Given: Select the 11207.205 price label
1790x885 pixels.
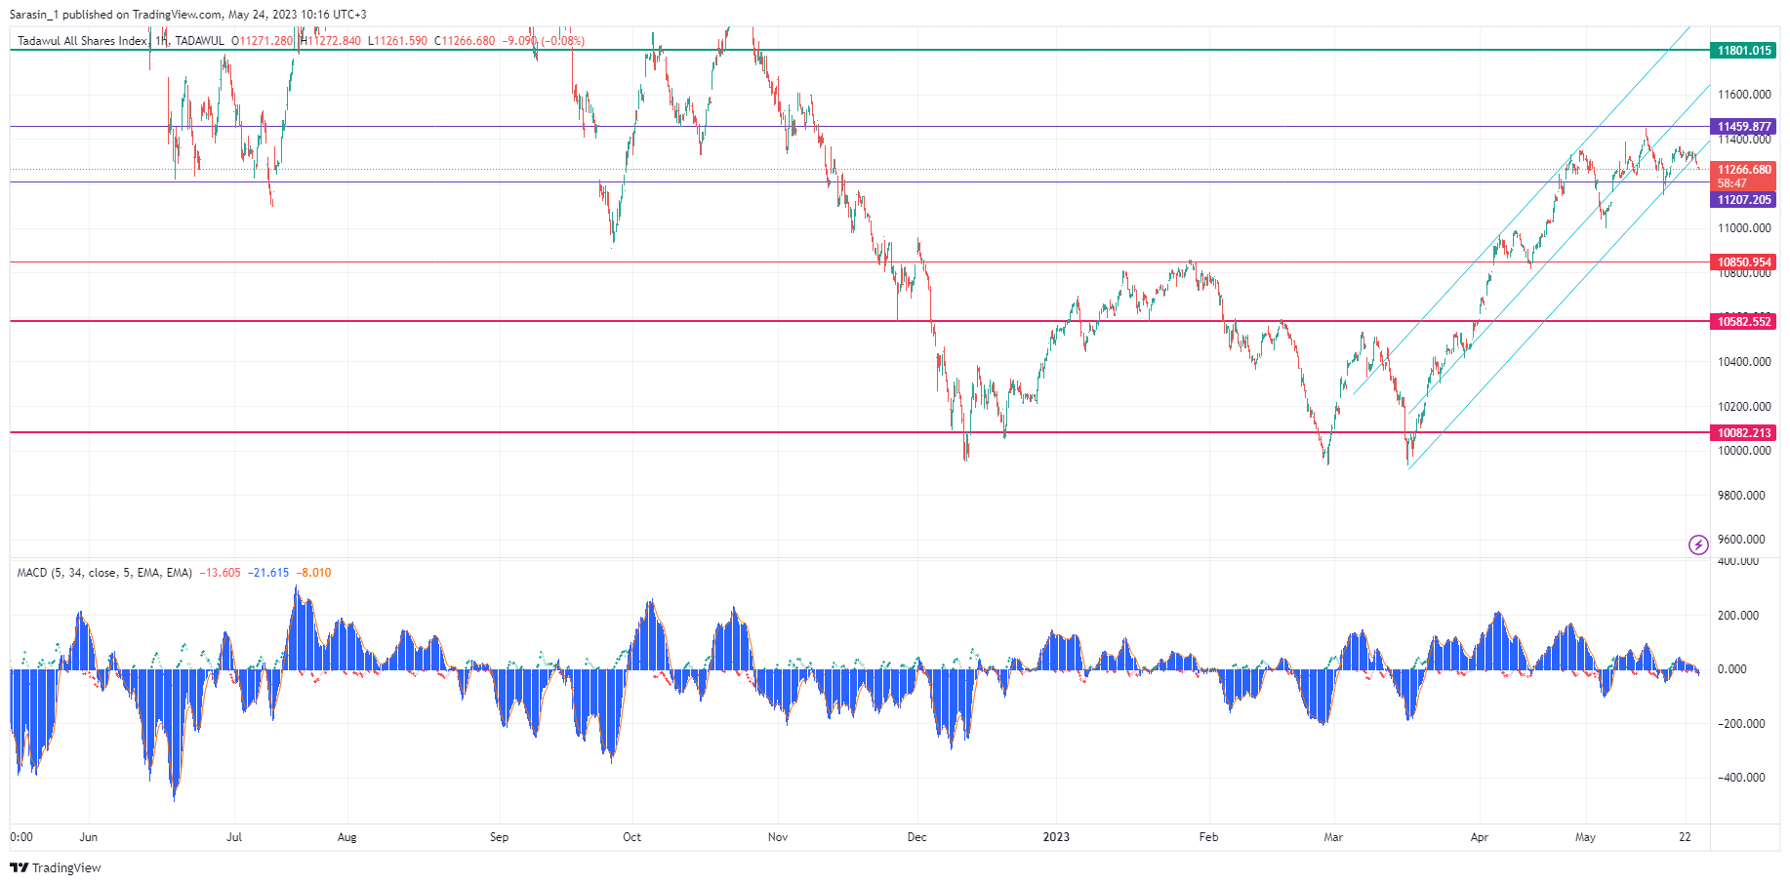Looking at the screenshot, I should pos(1744,200).
